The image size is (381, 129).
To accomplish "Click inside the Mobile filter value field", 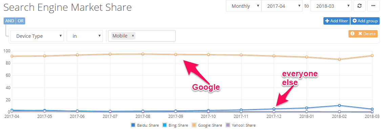I will click(x=142, y=36).
